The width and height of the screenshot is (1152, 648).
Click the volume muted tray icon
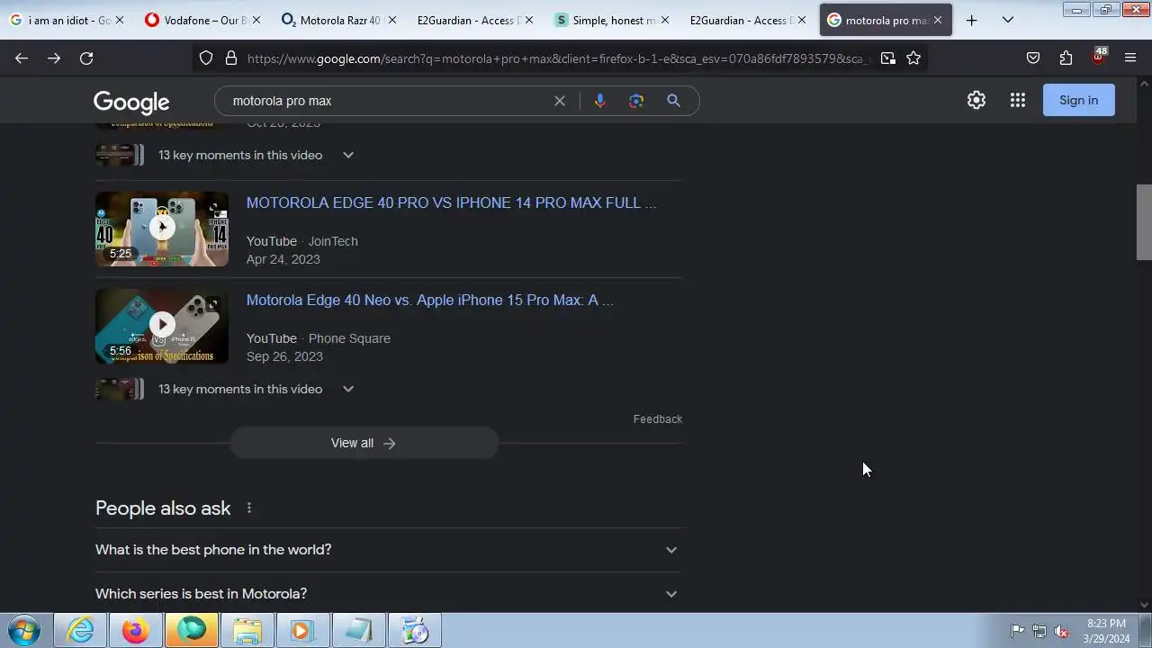click(1061, 631)
